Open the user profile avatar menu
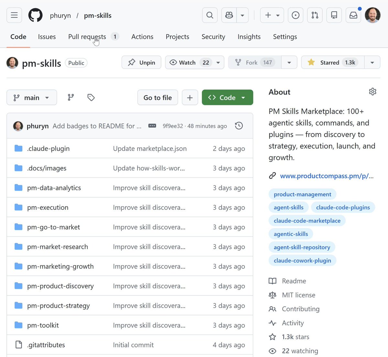This screenshot has height=357, width=388. 372,15
